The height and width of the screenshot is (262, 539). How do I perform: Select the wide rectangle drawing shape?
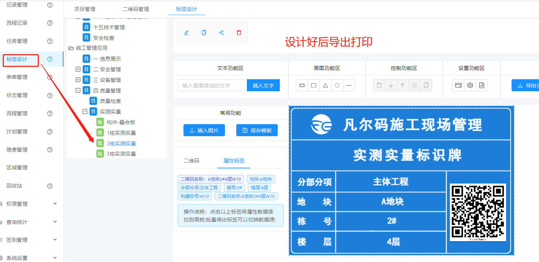point(302,85)
